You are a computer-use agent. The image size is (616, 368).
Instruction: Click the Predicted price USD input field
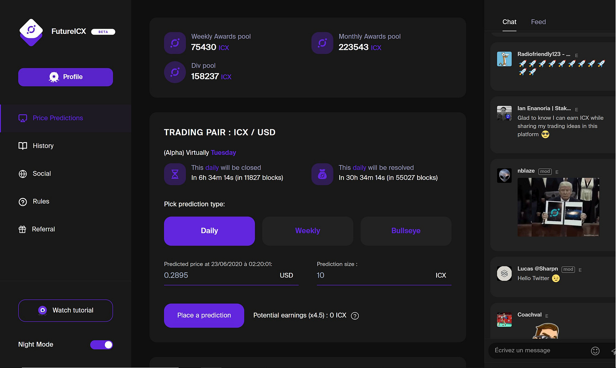[231, 275]
